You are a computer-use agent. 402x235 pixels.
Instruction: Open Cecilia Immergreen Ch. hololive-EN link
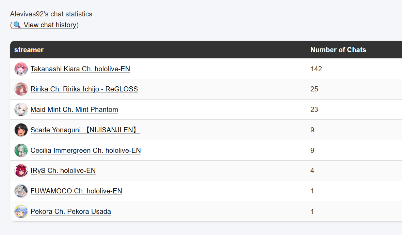click(86, 150)
